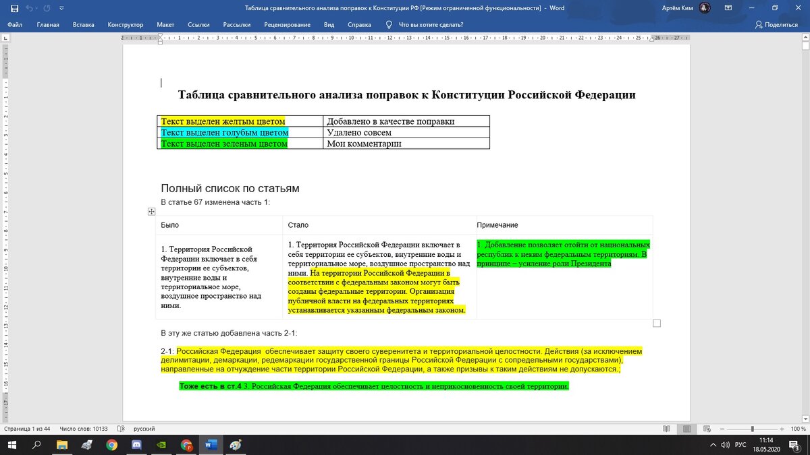Screen dimensions: 810x455
Task: Open the NVIDIA app on the taskbar
Action: pyautogui.click(x=161, y=445)
